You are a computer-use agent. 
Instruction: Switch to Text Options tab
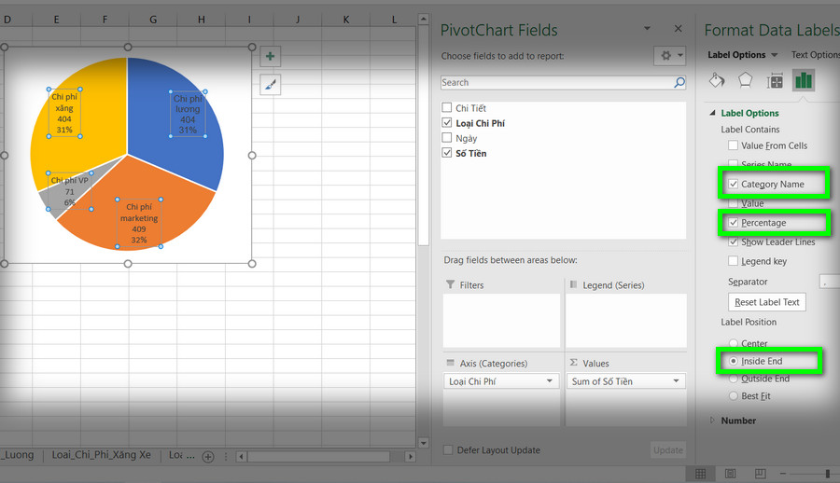(x=816, y=55)
